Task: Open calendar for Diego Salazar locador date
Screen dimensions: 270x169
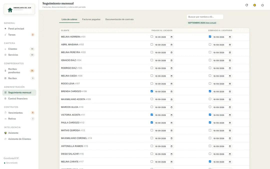Action: pos(171,154)
